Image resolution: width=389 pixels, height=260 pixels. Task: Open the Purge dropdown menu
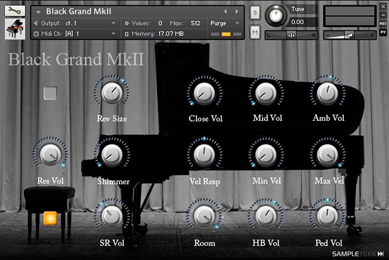(225, 23)
